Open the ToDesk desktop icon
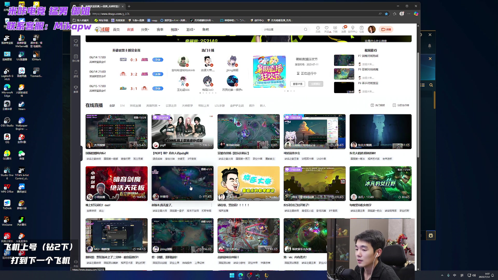The image size is (498, 280). tap(7, 205)
